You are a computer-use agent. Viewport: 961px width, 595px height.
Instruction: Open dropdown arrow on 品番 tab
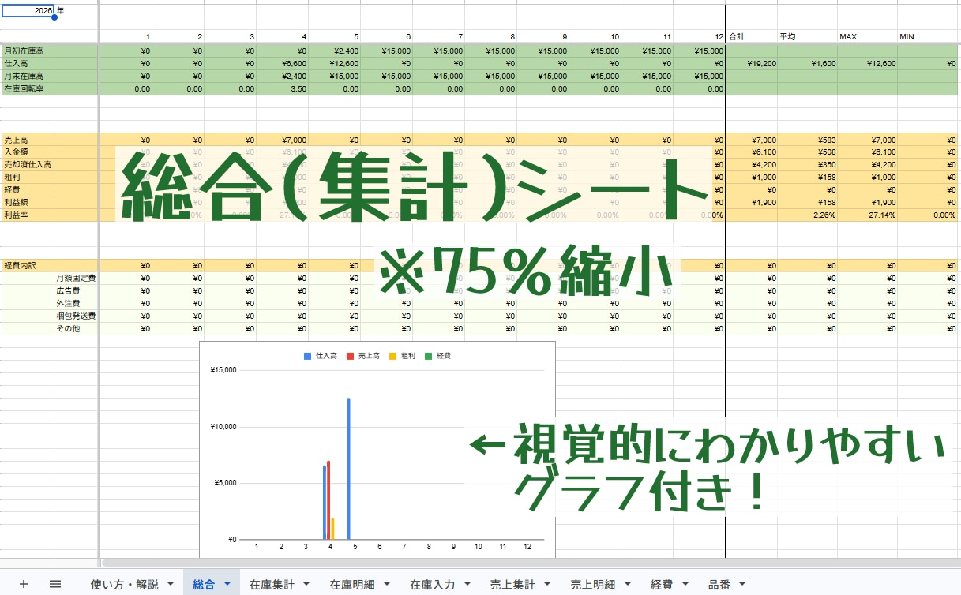click(x=742, y=585)
